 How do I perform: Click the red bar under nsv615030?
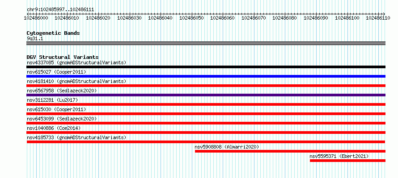pyautogui.click(x=206, y=114)
